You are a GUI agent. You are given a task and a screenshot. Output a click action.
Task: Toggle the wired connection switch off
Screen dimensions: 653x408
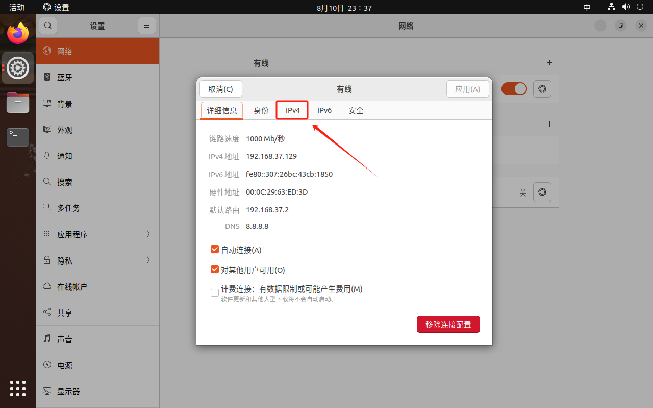514,89
